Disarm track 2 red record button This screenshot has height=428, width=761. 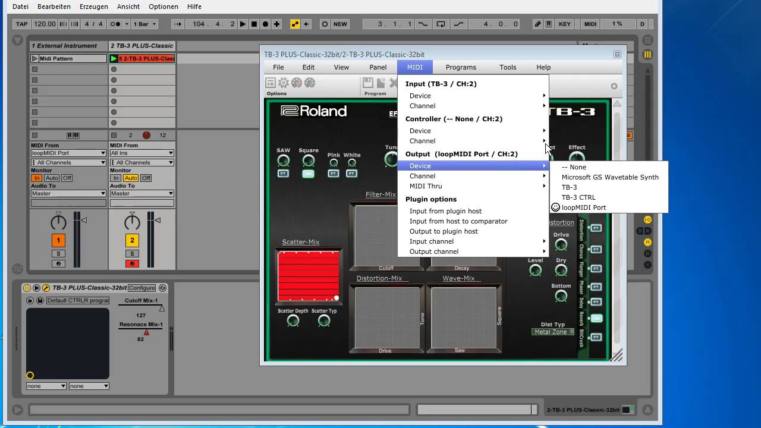tap(132, 263)
